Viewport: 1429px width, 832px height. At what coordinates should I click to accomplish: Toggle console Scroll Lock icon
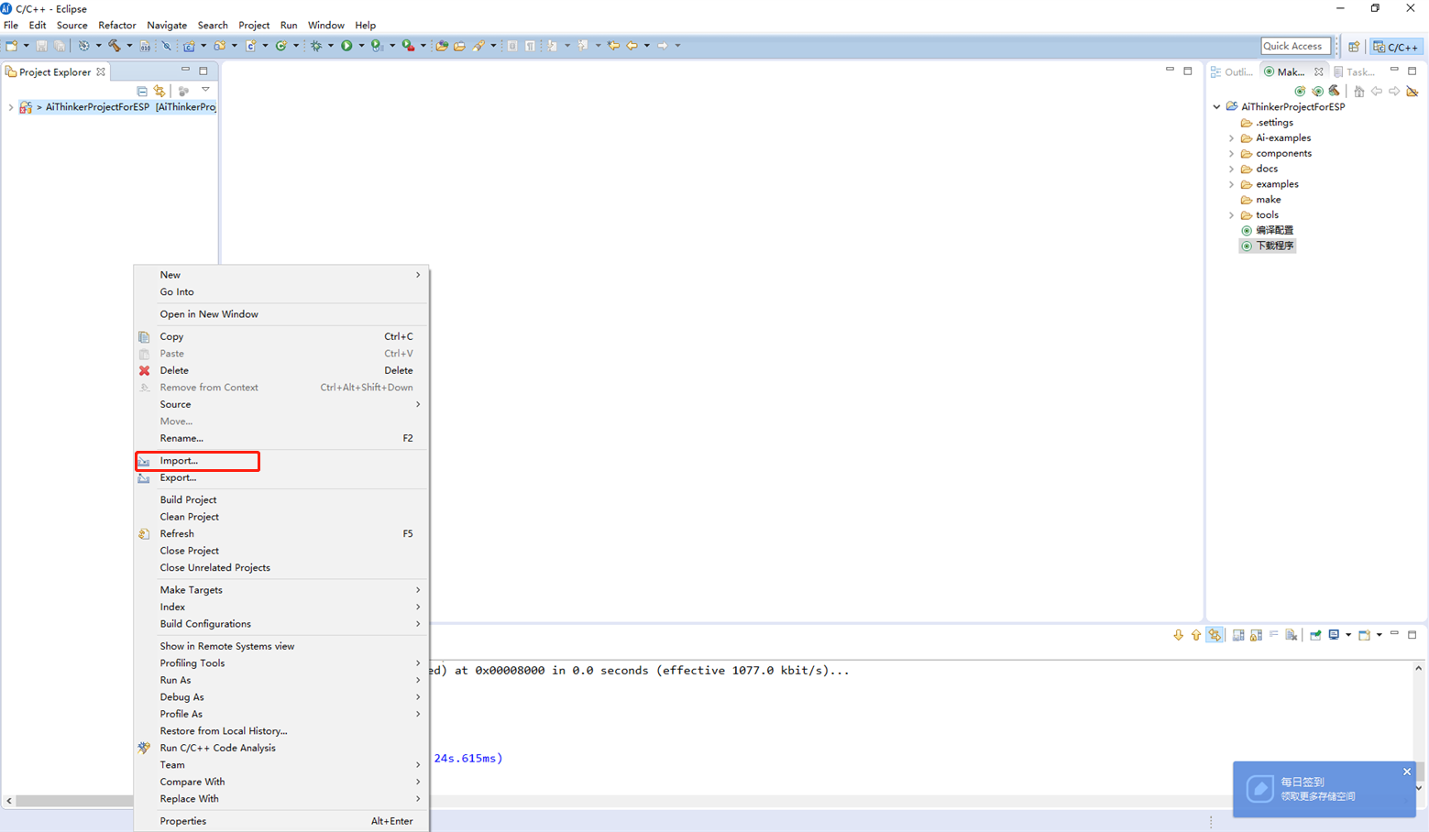point(1256,635)
